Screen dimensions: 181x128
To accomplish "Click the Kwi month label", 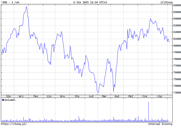I will pyautogui.click(x=117, y=96).
